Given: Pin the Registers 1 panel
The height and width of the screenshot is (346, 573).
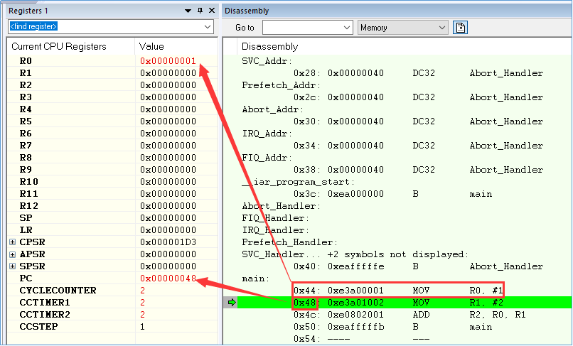Looking at the screenshot, I should (200, 11).
